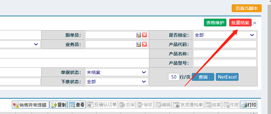Focus the 产品名称 input field

click(225, 54)
